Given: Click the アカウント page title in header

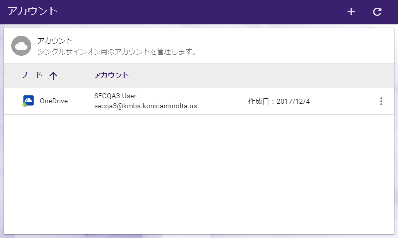Looking at the screenshot, I should [x=33, y=11].
